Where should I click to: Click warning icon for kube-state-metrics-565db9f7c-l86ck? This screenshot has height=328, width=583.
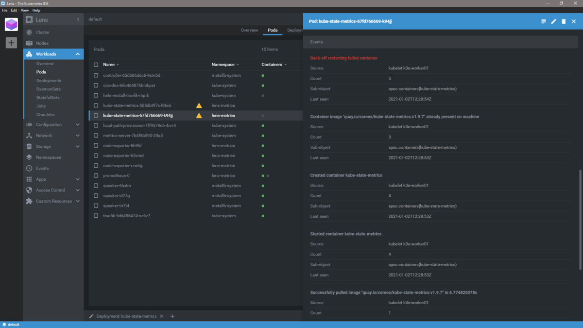[199, 105]
